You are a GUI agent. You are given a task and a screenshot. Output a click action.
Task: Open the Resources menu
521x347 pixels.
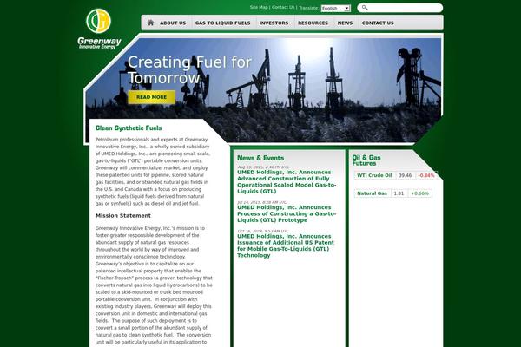313,23
